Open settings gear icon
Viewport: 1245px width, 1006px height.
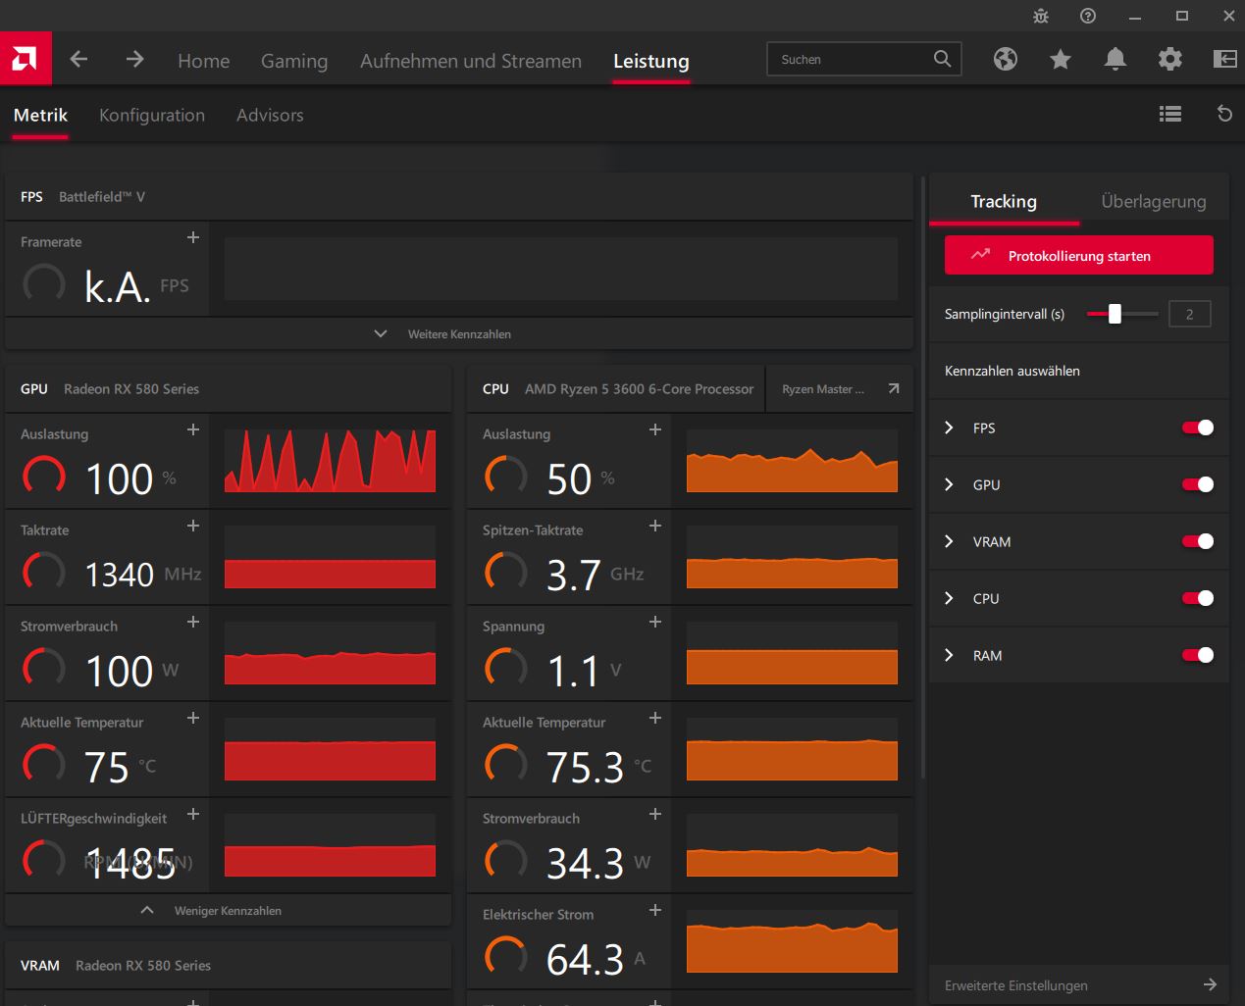(x=1170, y=60)
